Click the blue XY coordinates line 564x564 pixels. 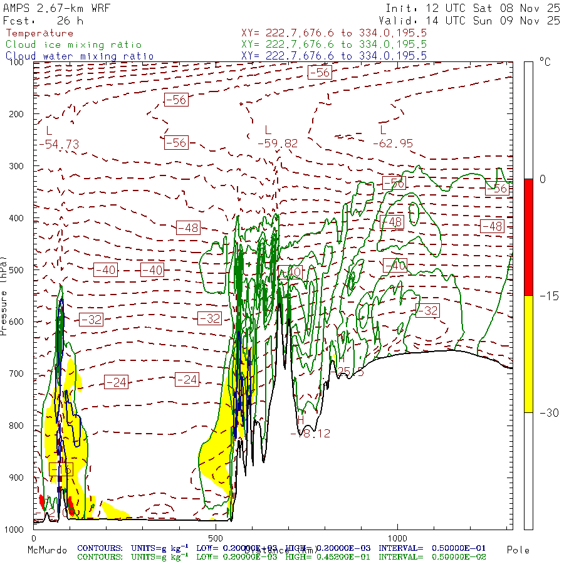tap(334, 56)
